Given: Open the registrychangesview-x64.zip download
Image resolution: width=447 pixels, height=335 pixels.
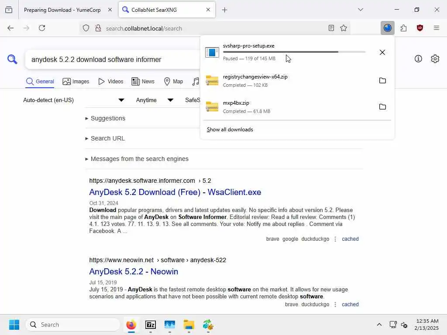Looking at the screenshot, I should click(x=288, y=81).
